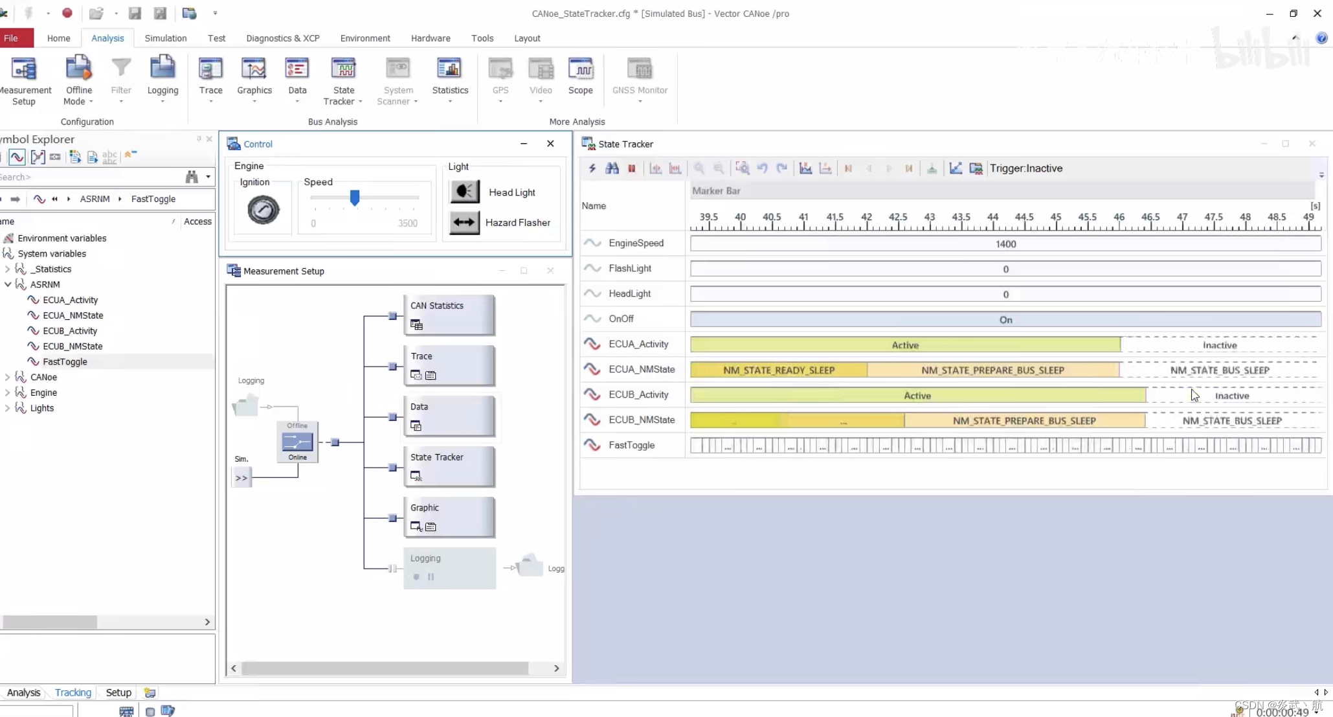Switch to the Simulation ribbon tab
Viewport: 1333px width, 717px height.
[x=165, y=38]
